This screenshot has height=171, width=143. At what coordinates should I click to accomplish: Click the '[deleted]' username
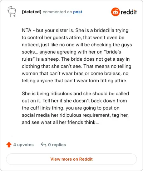coord(31,12)
